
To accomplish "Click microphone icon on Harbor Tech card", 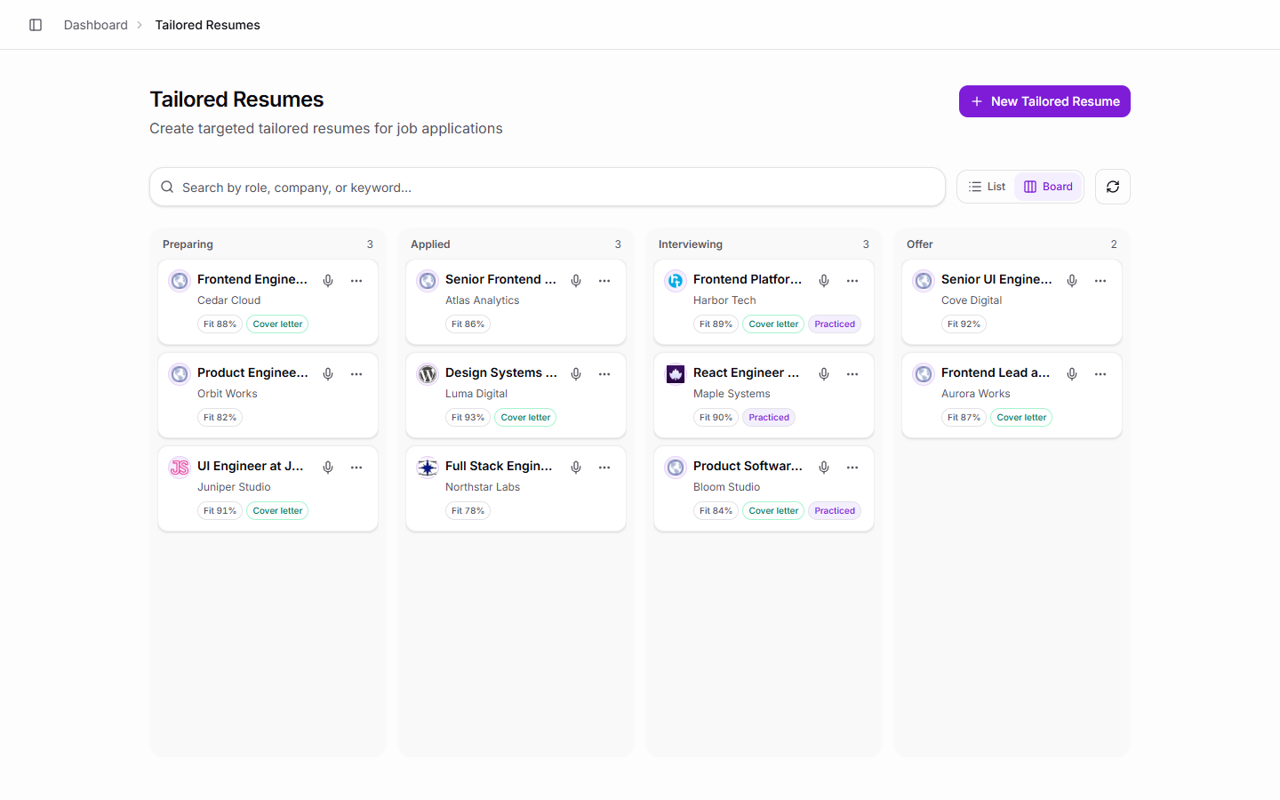I will tap(824, 281).
